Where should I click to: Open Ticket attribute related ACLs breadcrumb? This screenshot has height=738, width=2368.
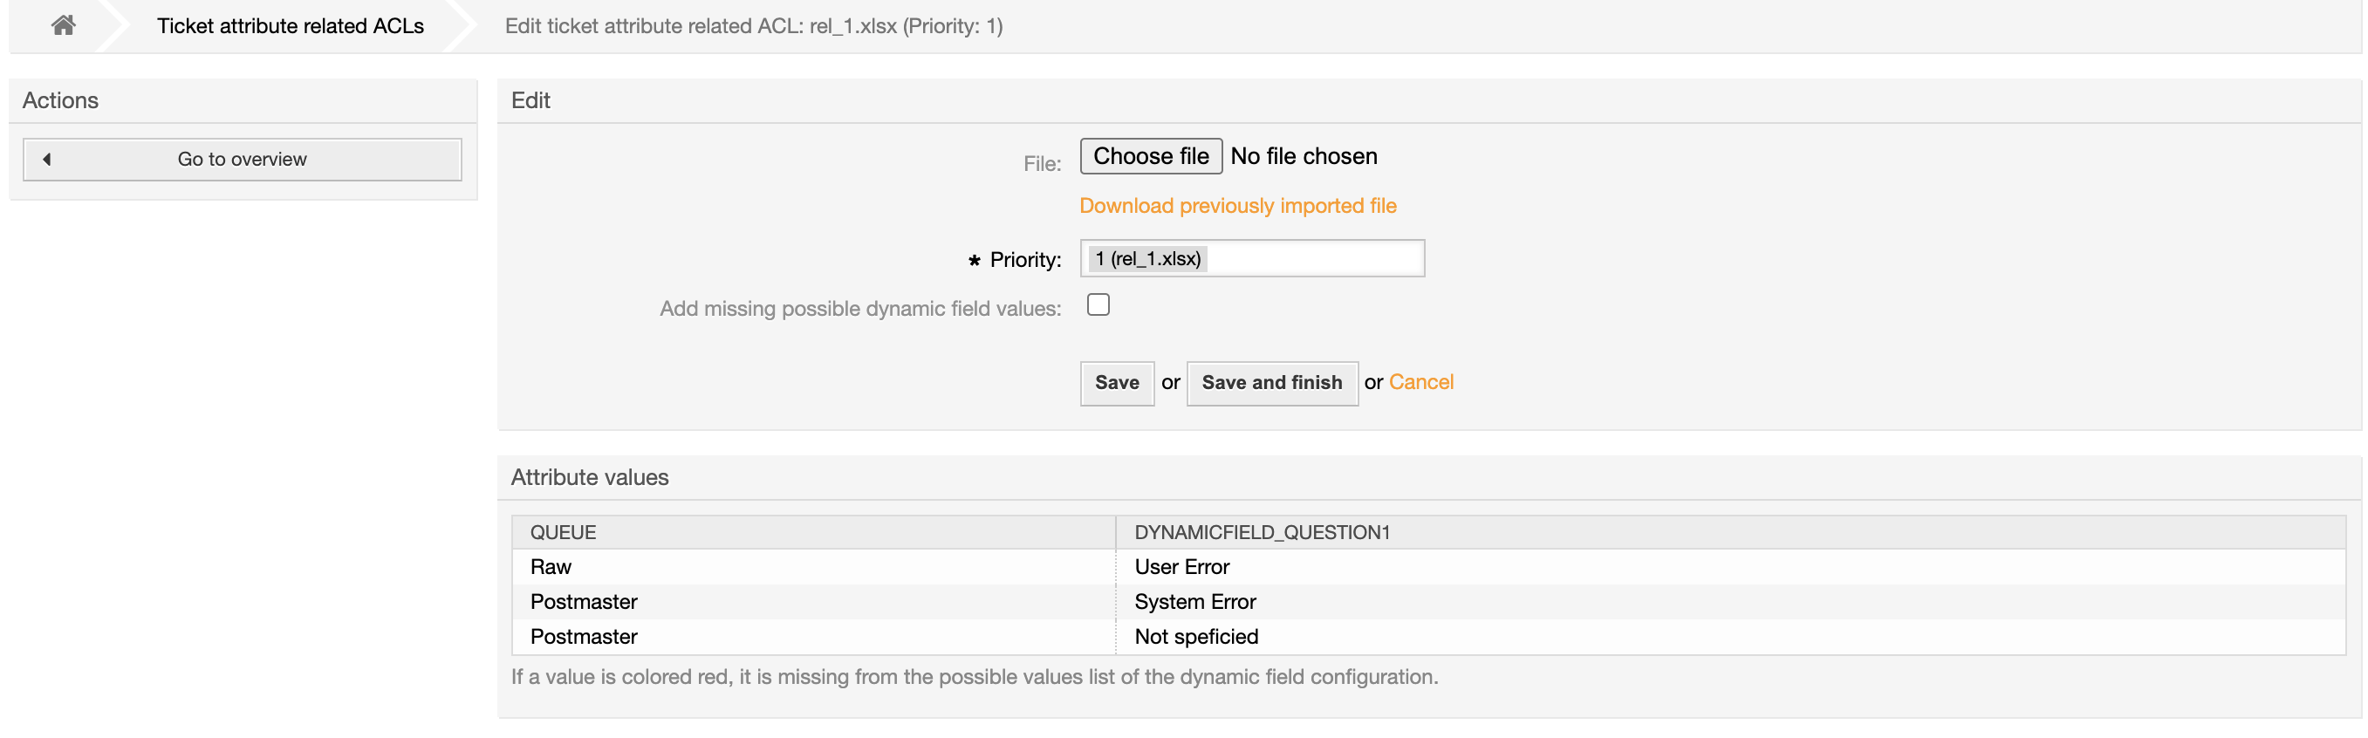(290, 25)
